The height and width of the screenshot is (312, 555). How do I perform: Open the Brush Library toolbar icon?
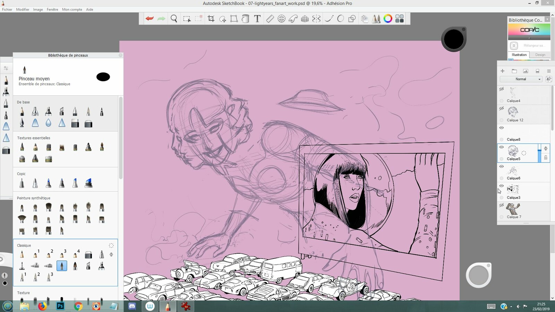(x=376, y=19)
